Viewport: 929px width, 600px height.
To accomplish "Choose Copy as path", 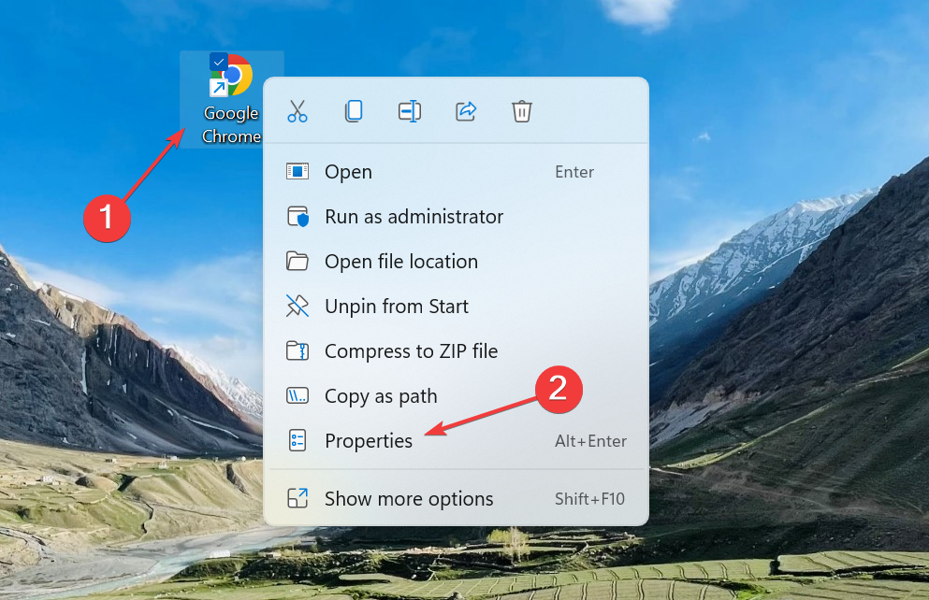I will [456, 396].
